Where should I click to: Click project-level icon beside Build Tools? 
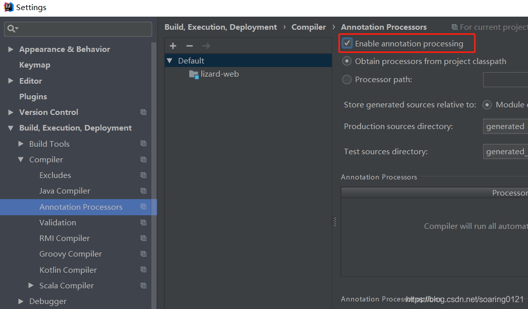pos(143,144)
